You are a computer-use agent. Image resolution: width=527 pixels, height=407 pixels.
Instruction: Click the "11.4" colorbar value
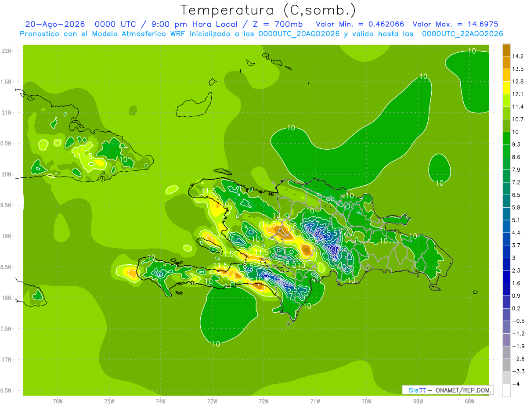point(517,107)
